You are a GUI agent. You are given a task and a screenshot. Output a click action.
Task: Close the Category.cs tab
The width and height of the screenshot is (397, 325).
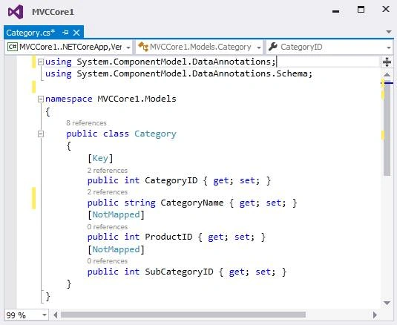point(76,33)
